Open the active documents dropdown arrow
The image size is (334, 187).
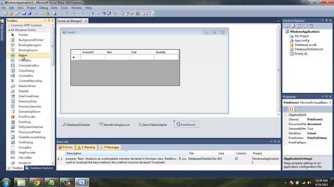(x=278, y=21)
